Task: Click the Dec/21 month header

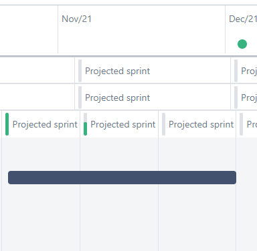Action: point(243,19)
